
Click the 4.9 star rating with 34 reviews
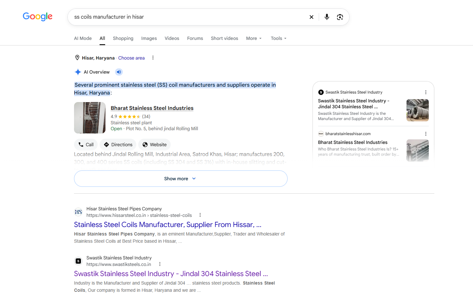(x=130, y=116)
